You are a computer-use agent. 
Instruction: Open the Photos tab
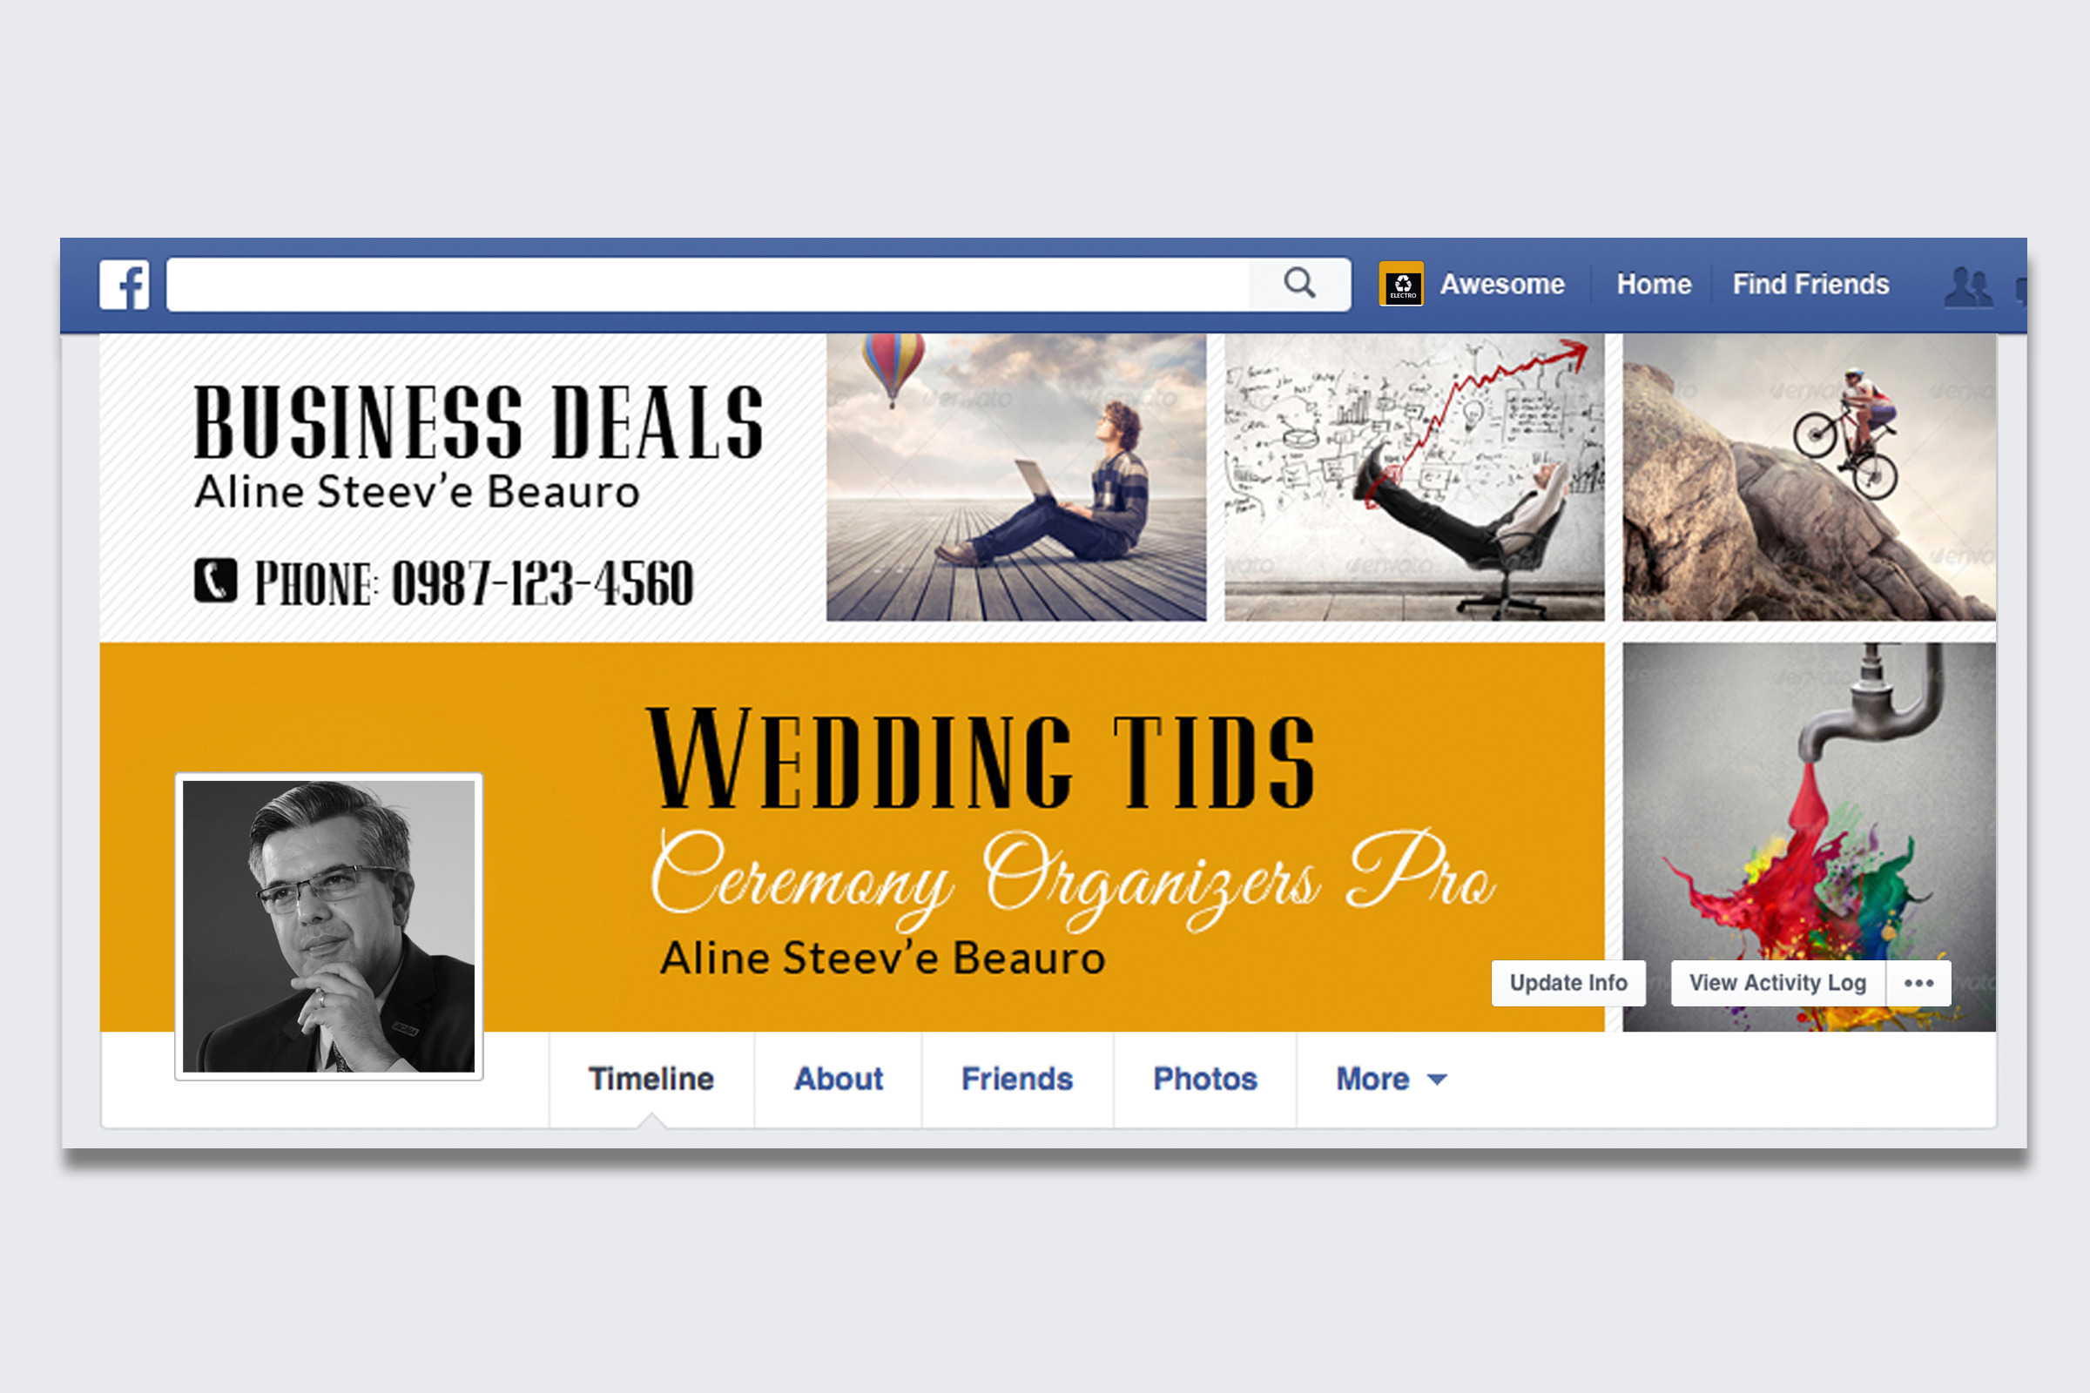(x=1205, y=1079)
